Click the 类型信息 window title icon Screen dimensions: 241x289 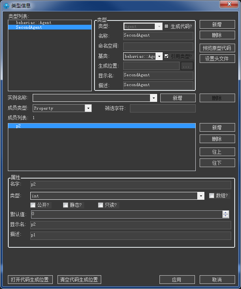click(6, 6)
